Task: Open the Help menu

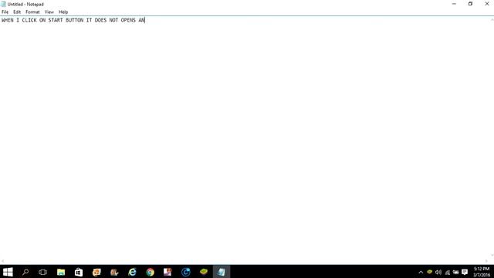Action: [x=63, y=12]
